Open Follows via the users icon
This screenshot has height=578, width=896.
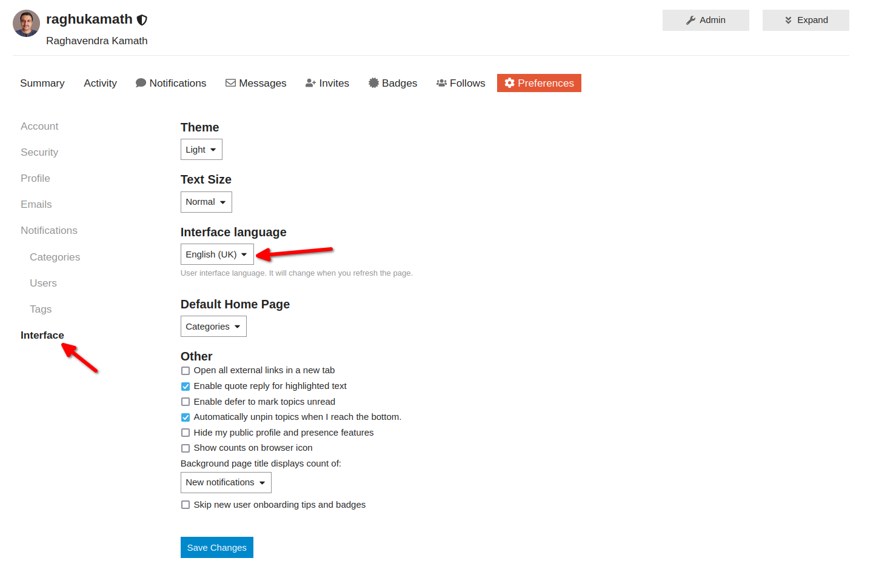tap(441, 83)
